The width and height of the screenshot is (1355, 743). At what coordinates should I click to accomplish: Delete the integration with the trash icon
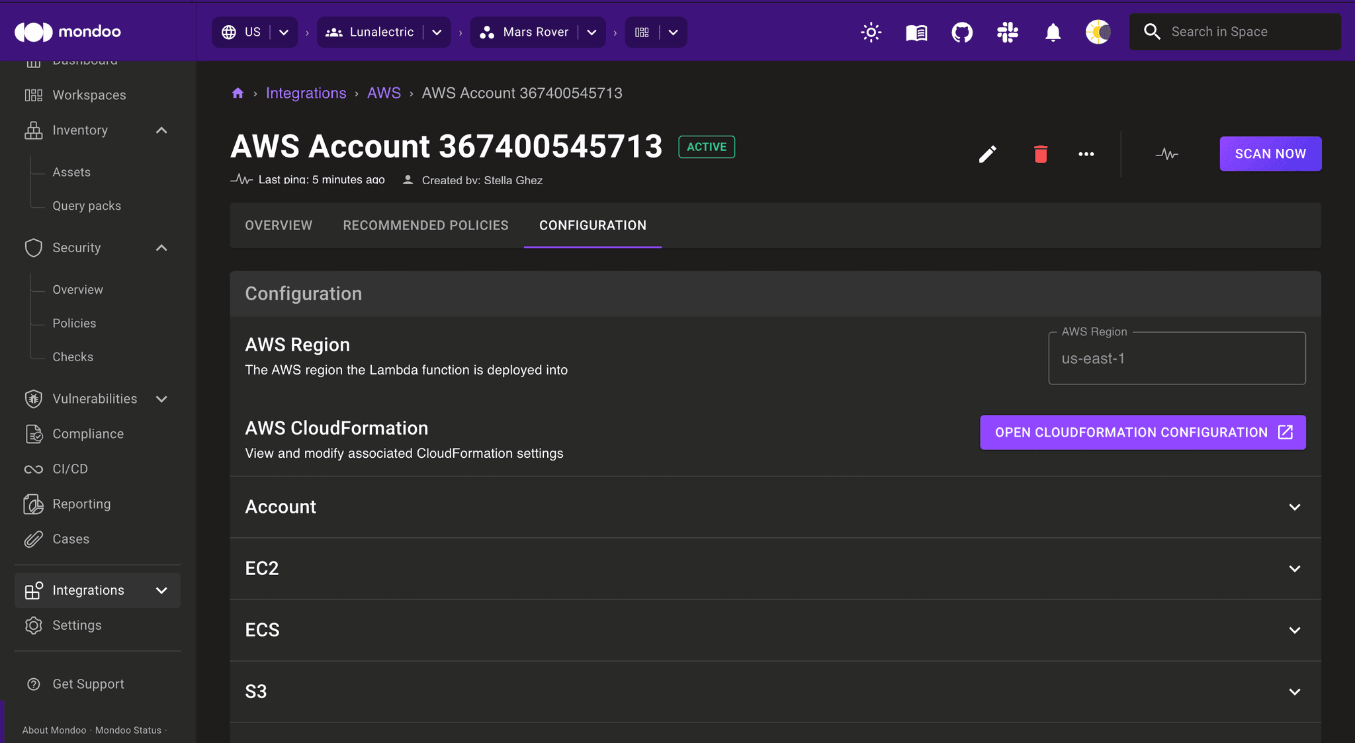1039,153
